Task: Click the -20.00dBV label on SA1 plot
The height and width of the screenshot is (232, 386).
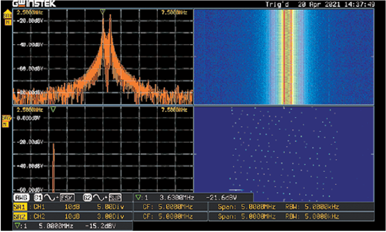Action: point(30,21)
